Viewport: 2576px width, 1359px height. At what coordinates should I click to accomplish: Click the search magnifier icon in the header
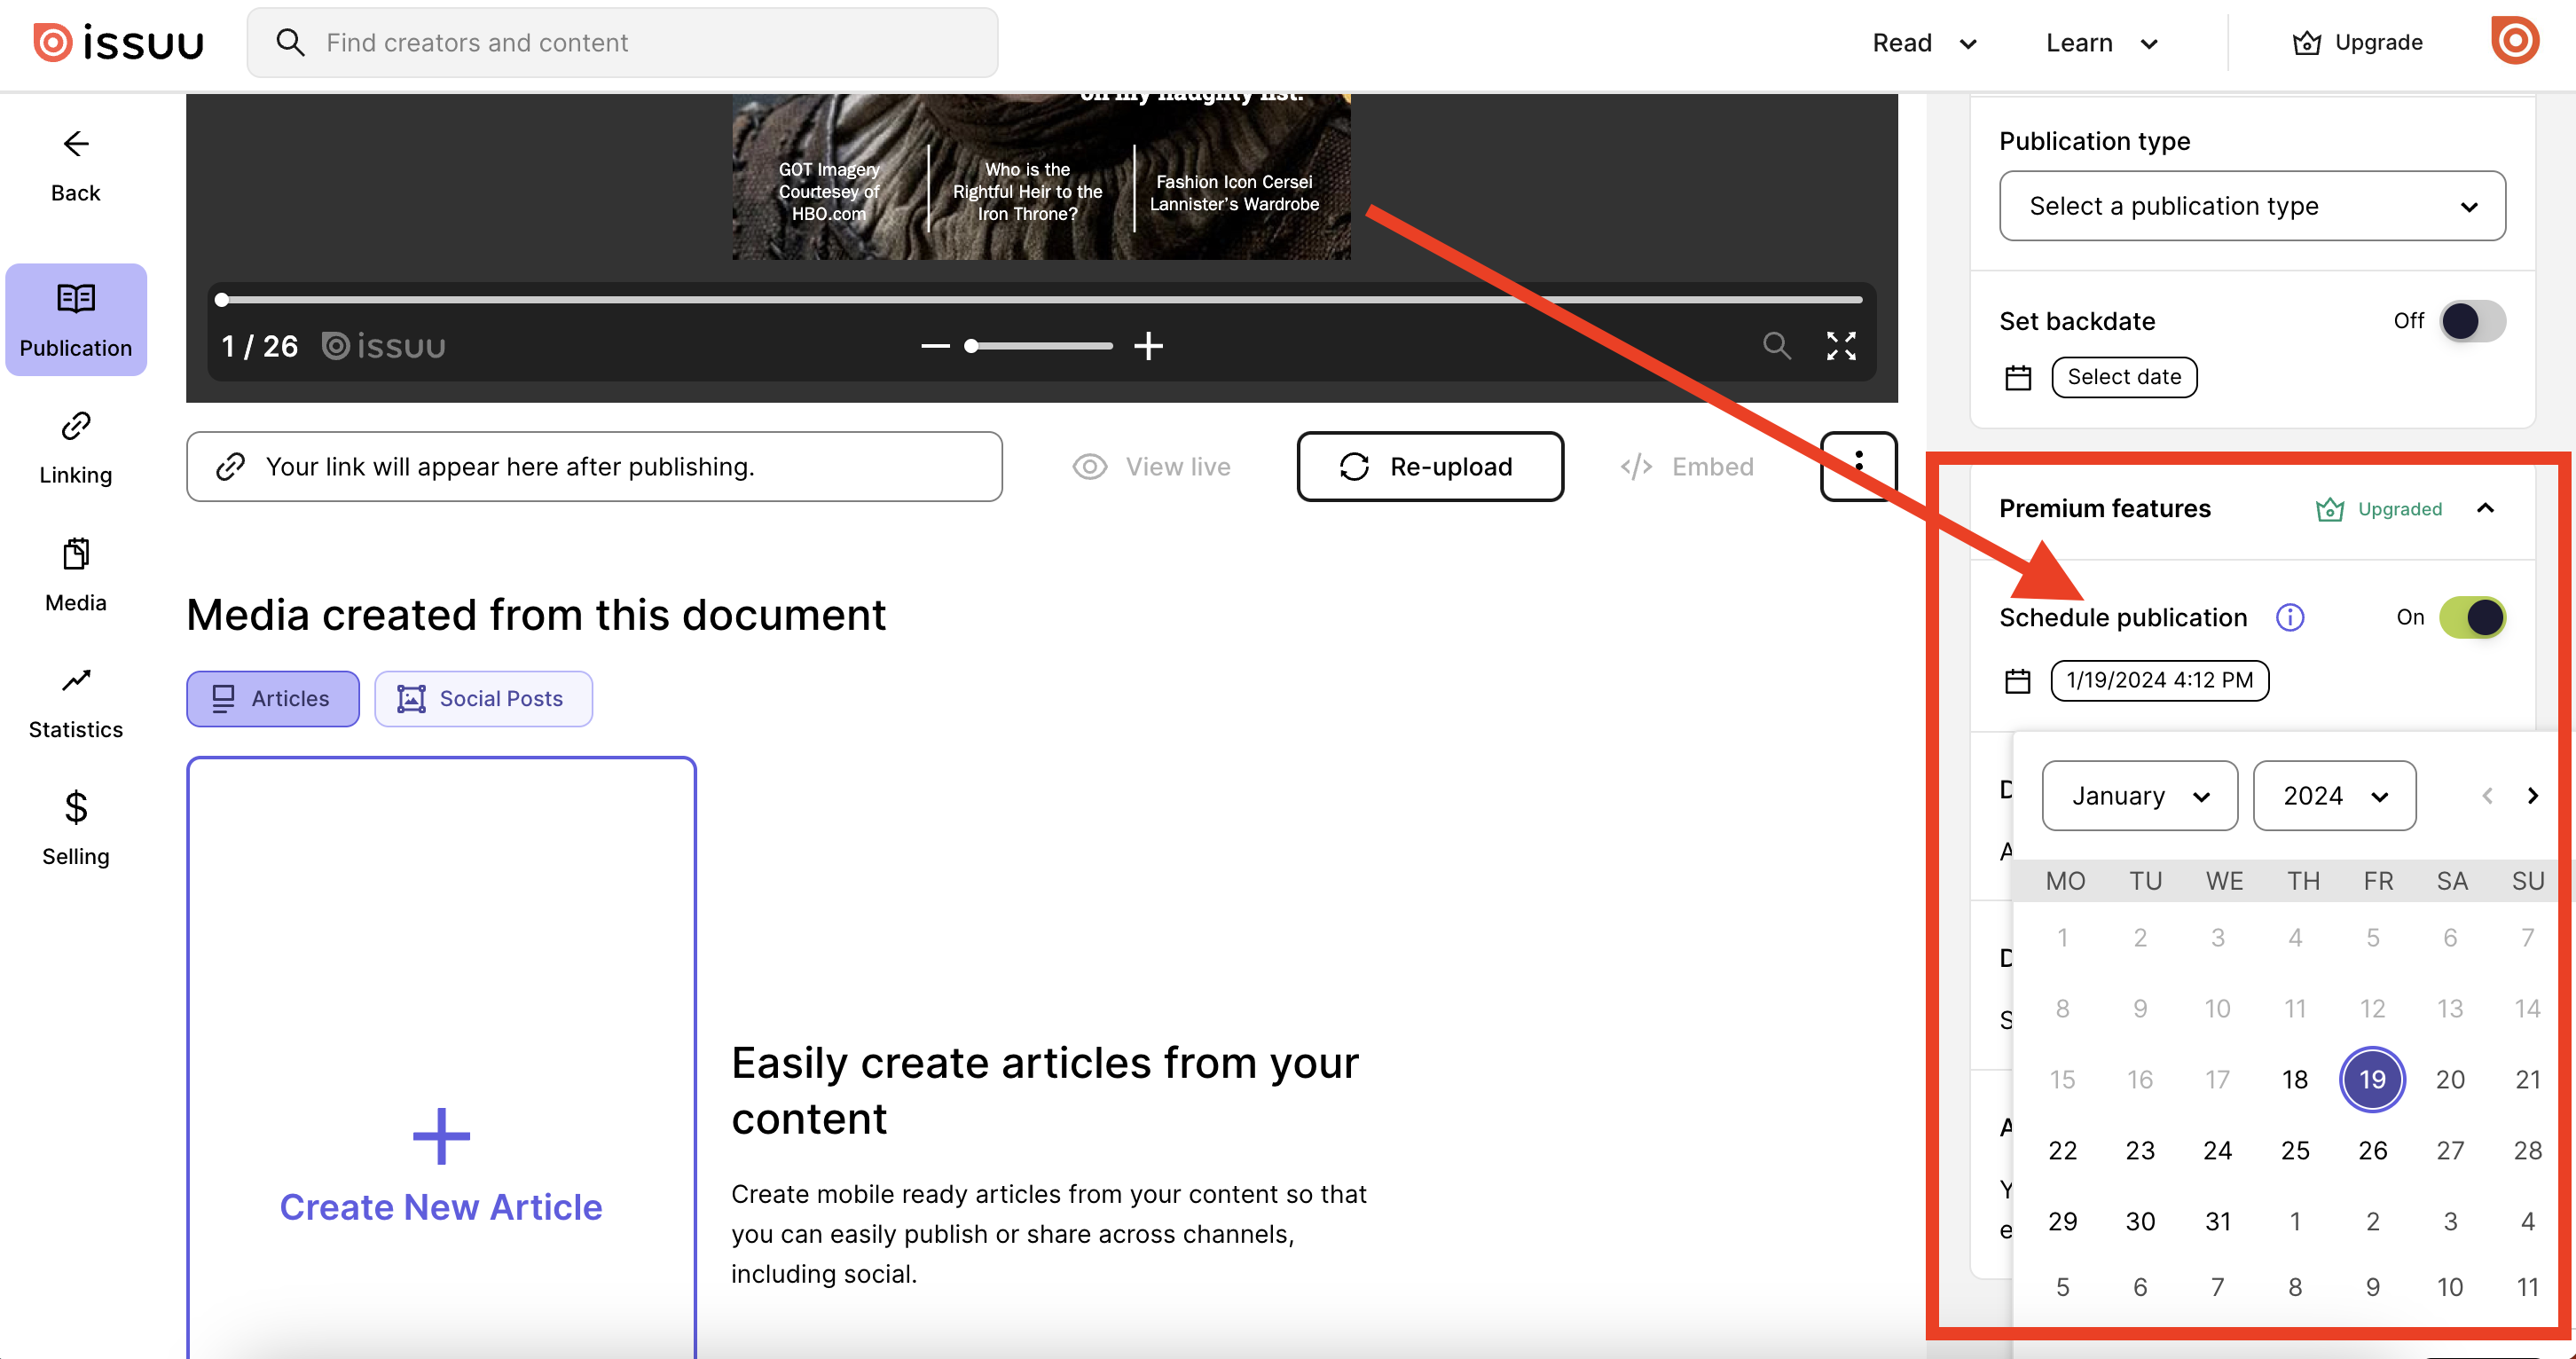pos(290,42)
